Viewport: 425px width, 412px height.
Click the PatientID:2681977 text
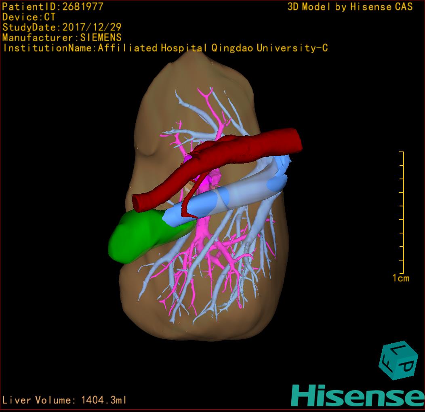pyautogui.click(x=53, y=6)
